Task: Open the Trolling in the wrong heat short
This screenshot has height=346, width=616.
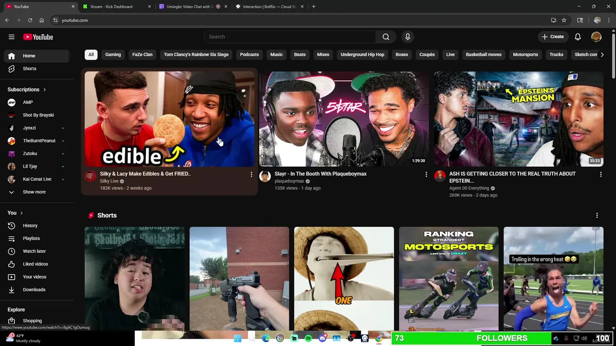Action: (553, 279)
